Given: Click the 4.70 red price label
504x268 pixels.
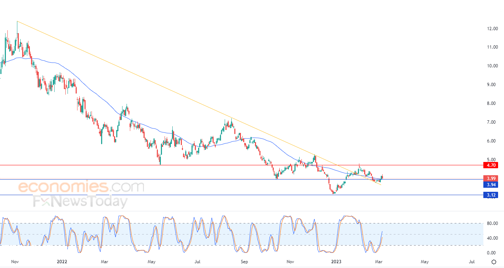Looking at the screenshot, I should click(x=491, y=165).
